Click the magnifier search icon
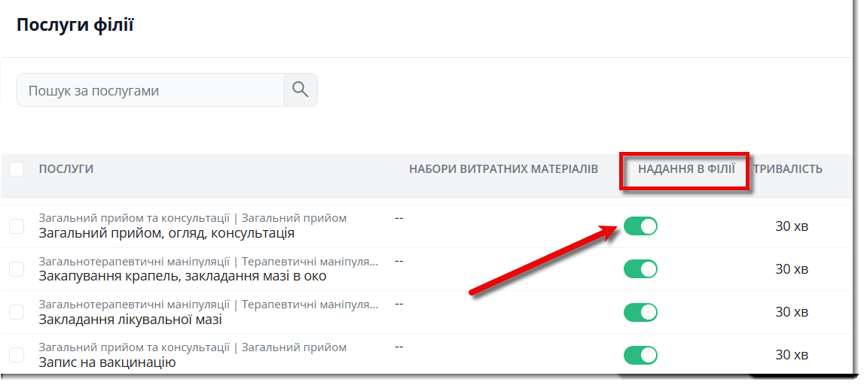This screenshot has width=864, height=385. [x=301, y=89]
